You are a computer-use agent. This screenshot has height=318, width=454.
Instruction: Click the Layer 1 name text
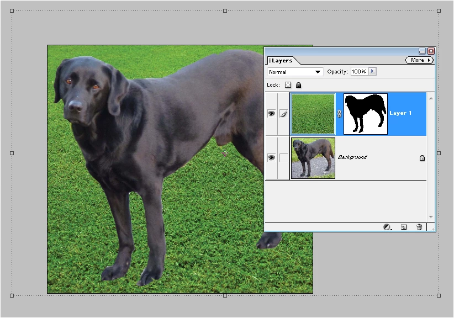400,113
